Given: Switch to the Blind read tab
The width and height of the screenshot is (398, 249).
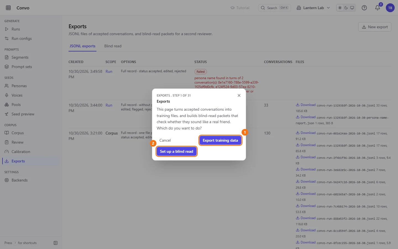Looking at the screenshot, I should pos(113,46).
